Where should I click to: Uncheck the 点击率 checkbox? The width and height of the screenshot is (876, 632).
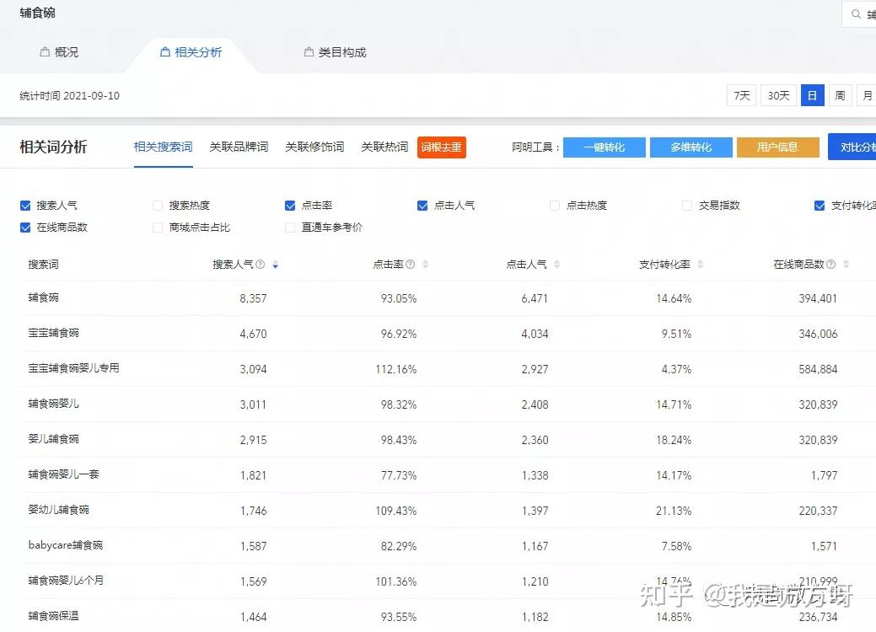click(x=290, y=206)
